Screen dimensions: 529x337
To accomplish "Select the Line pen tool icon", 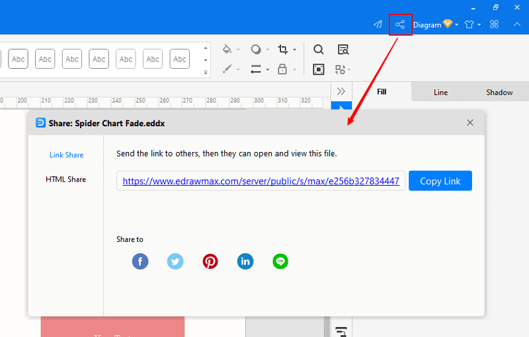I will coord(227,69).
